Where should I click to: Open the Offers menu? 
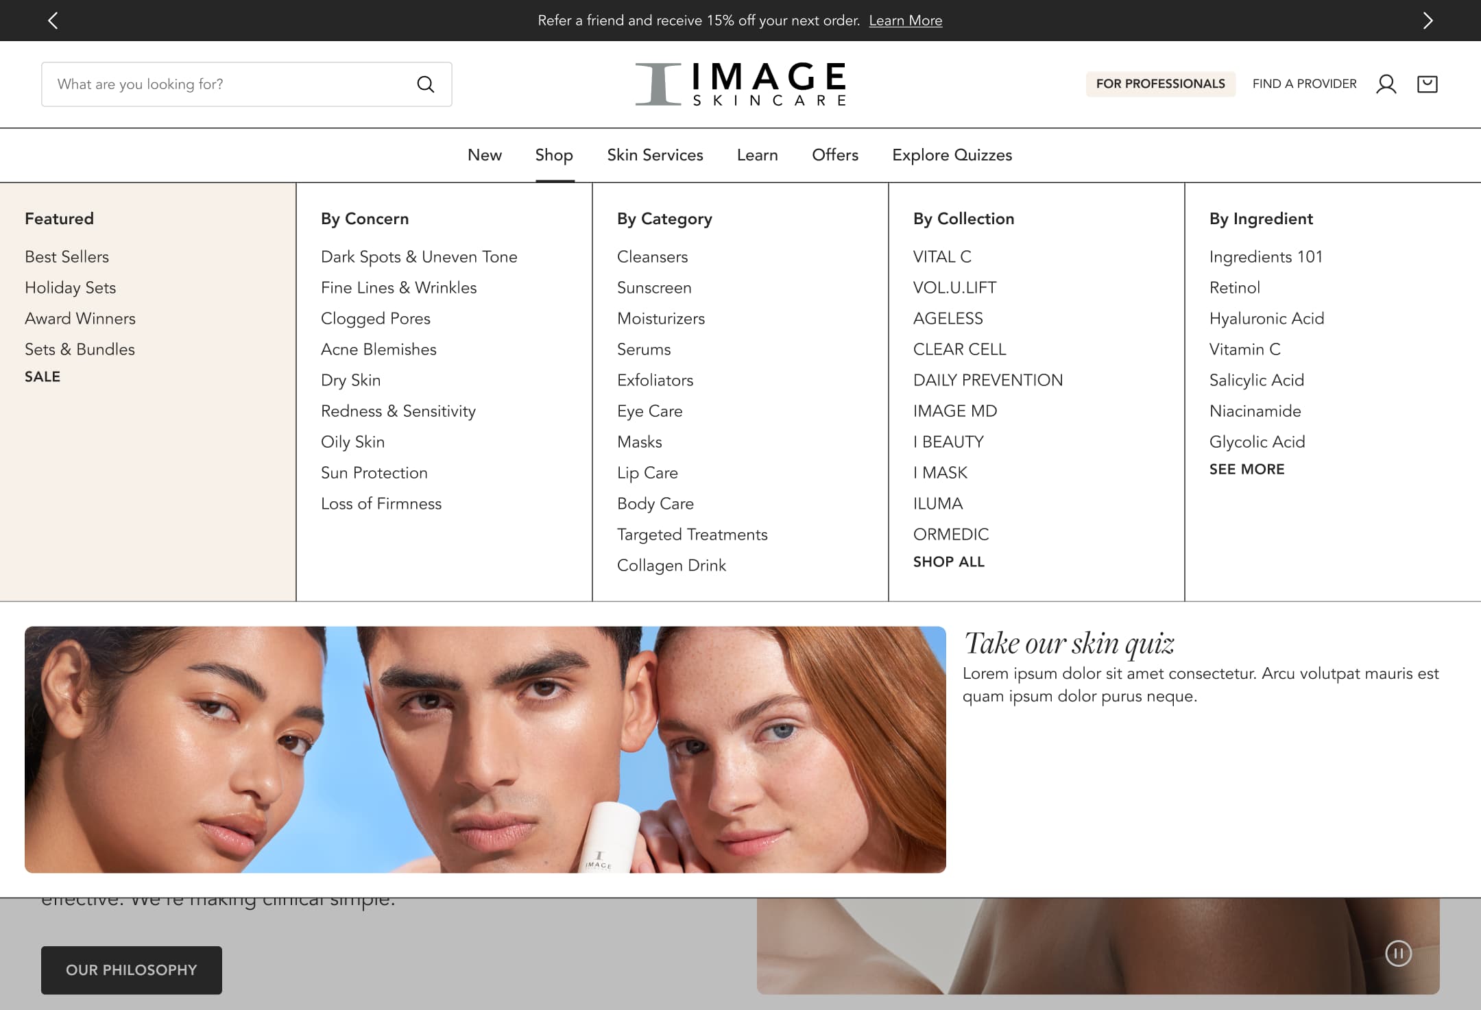(835, 155)
